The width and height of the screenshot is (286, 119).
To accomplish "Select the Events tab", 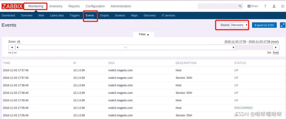I will point(90,15).
